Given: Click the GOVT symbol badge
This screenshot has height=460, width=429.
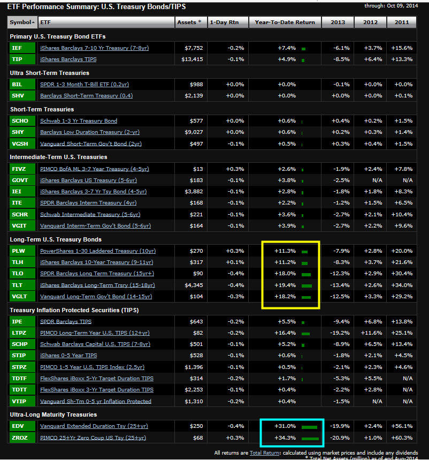Looking at the screenshot, I should pyautogui.click(x=21, y=180).
